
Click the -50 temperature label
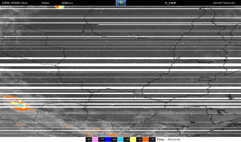[127, 139]
